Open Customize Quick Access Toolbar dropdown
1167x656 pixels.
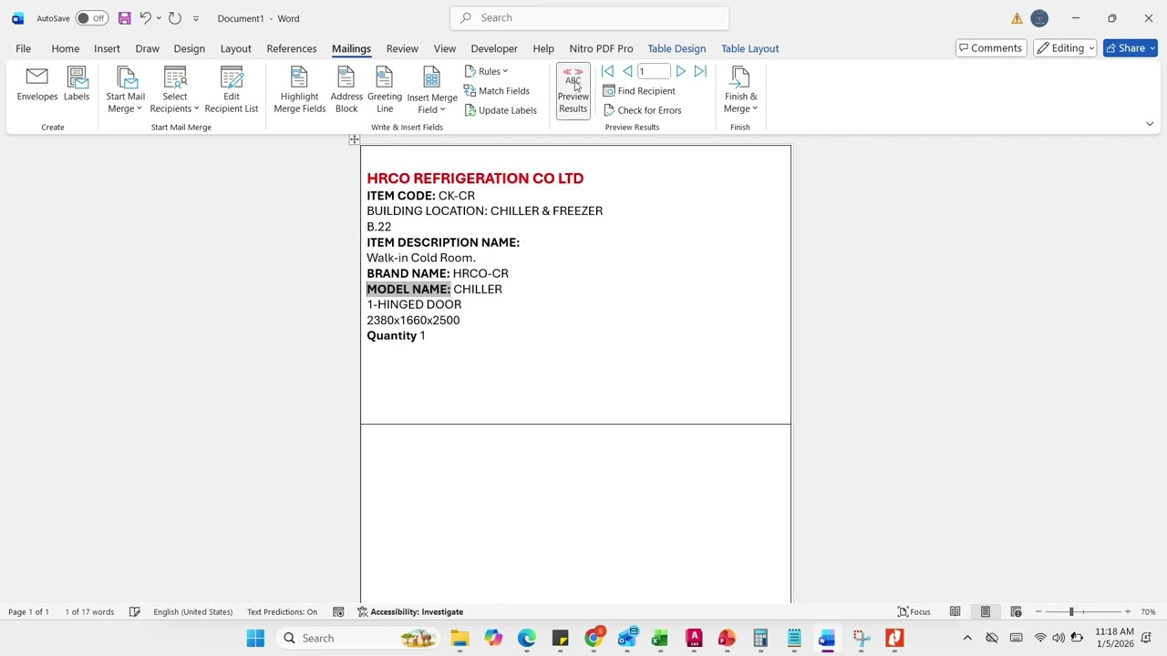(x=195, y=18)
